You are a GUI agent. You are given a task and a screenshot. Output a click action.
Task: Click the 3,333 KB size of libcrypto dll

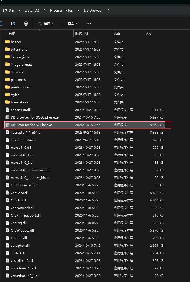(x=157, y=132)
